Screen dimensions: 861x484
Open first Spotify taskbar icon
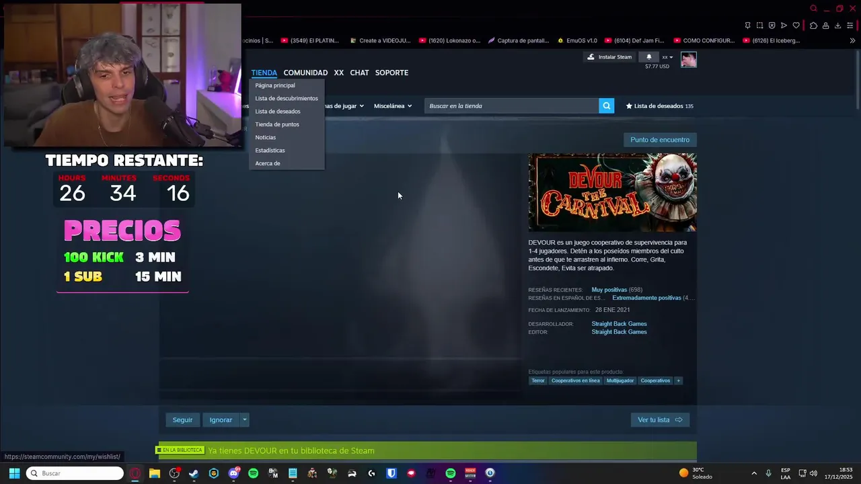point(253,473)
